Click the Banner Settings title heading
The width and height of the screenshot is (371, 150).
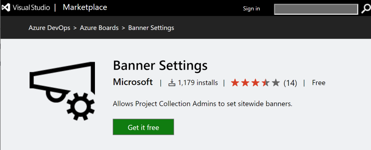pos(160,66)
